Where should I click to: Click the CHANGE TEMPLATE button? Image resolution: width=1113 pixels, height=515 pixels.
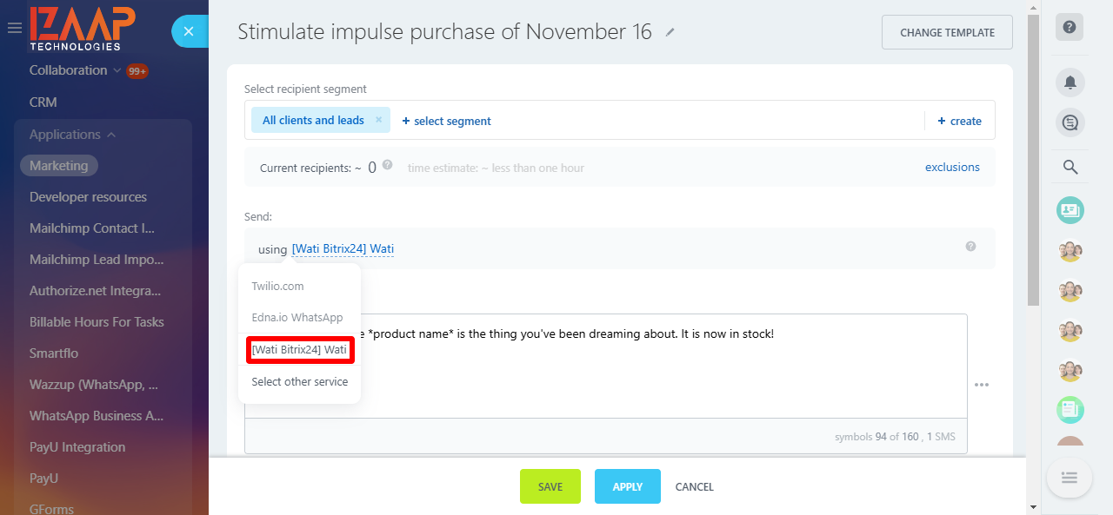tap(947, 32)
